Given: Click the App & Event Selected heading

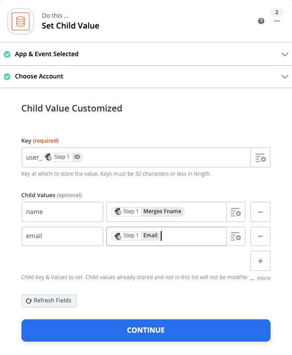Looking at the screenshot, I should pyautogui.click(x=46, y=54).
